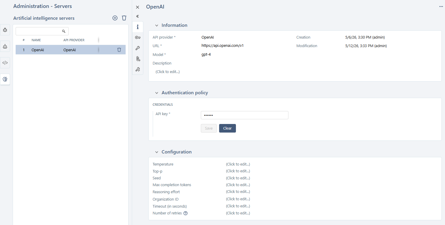
Task: Open the three-dot more options menu
Action: pos(441,7)
